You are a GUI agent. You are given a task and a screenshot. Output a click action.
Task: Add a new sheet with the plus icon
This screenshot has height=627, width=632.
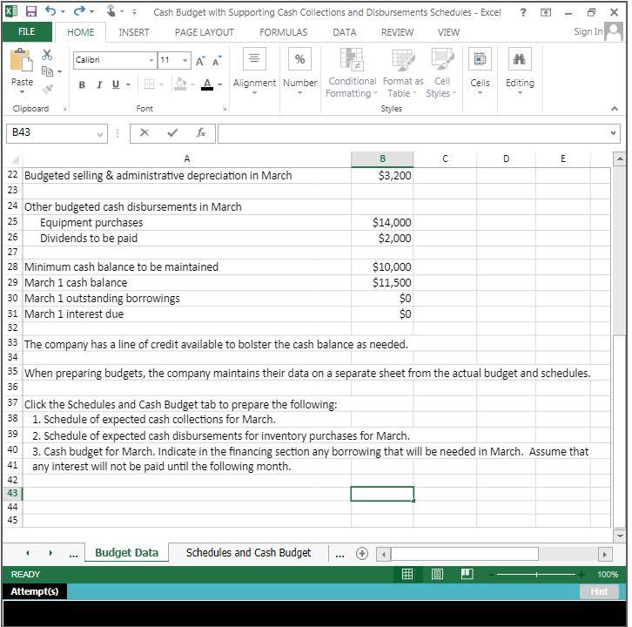(361, 553)
